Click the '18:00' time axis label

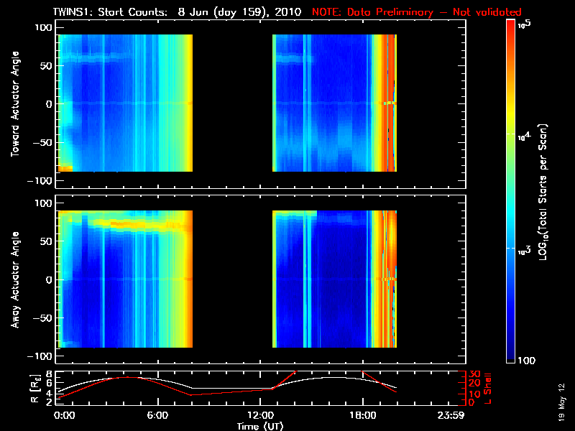[x=363, y=416]
